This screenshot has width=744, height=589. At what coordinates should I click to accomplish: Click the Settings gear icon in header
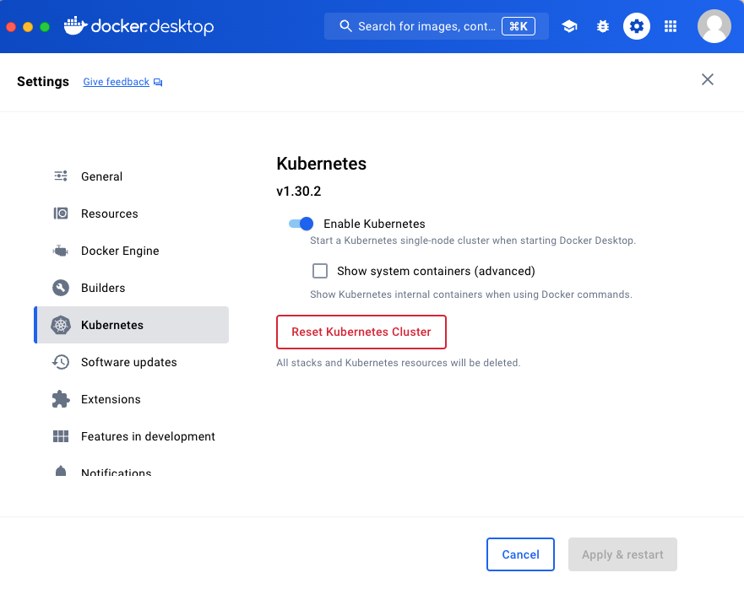[x=637, y=26]
